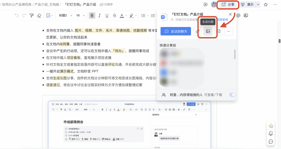Image resolution: width=281 pixels, height=149 pixels.
Task: Expand the highlight color options arrow
Action: [x=136, y=16]
